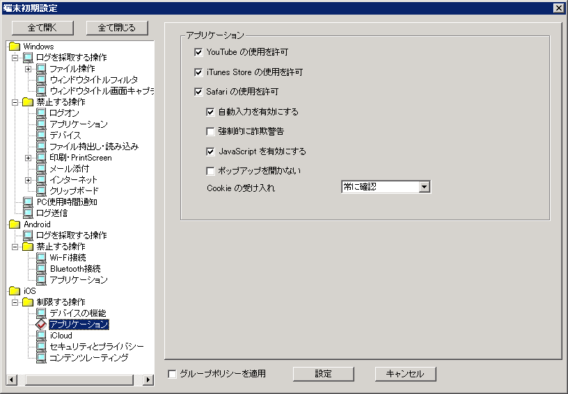This screenshot has height=394, width=568.
Task: Toggle JavaScript を有効にする checkbox
Action: [210, 151]
